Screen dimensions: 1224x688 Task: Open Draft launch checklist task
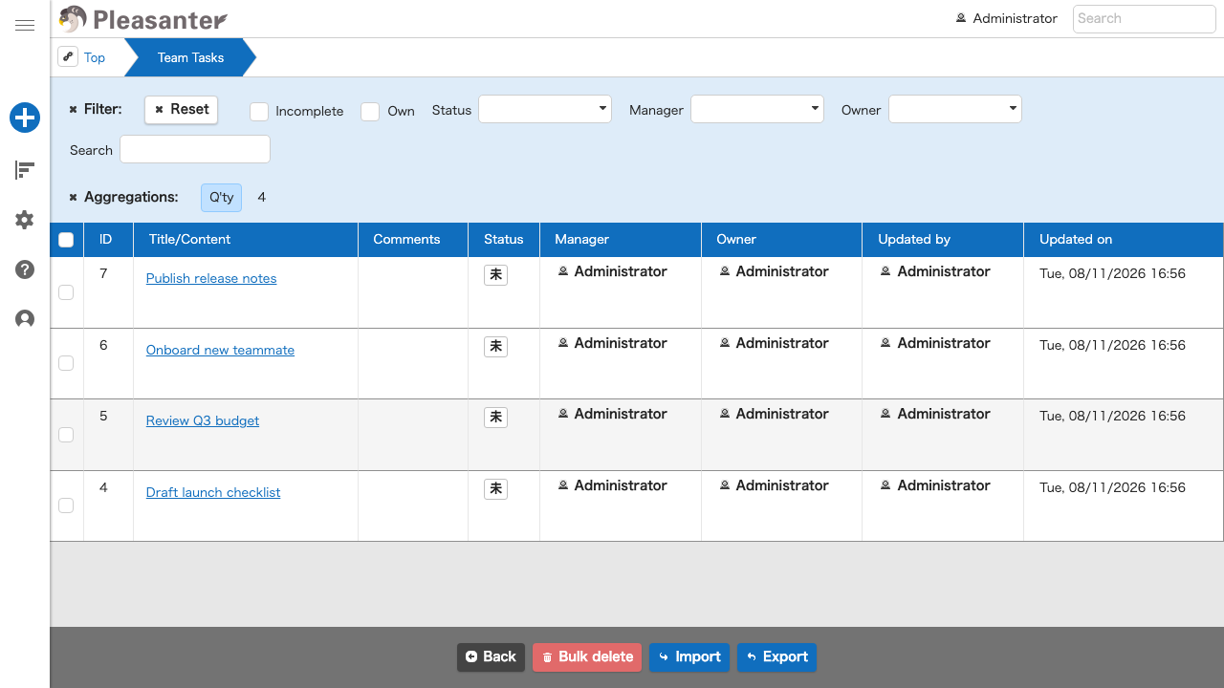(x=213, y=493)
